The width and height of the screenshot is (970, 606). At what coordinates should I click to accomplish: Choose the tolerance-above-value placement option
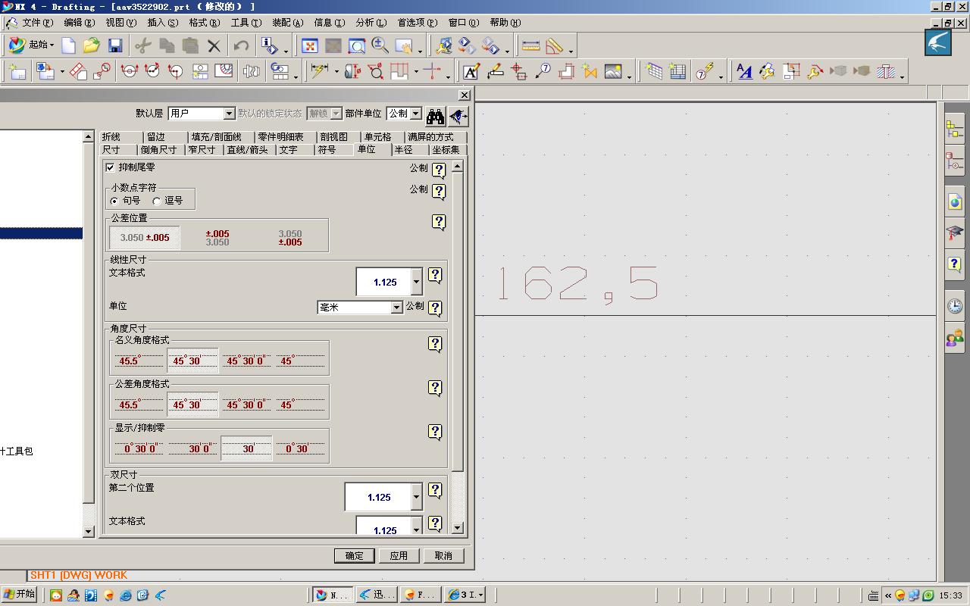[217, 238]
